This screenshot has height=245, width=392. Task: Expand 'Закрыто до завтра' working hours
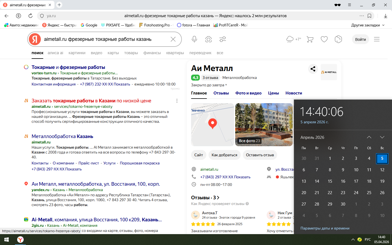point(209,85)
